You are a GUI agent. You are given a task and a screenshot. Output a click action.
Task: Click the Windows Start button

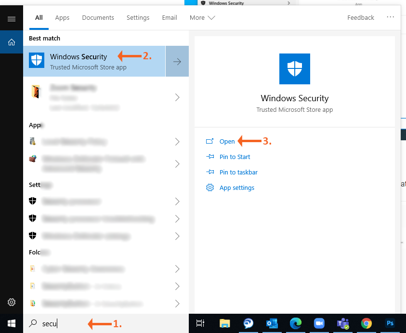(x=11, y=323)
